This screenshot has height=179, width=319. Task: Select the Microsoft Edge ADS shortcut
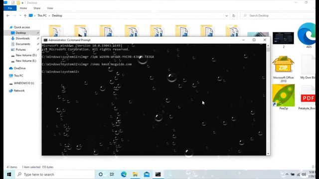307,35
